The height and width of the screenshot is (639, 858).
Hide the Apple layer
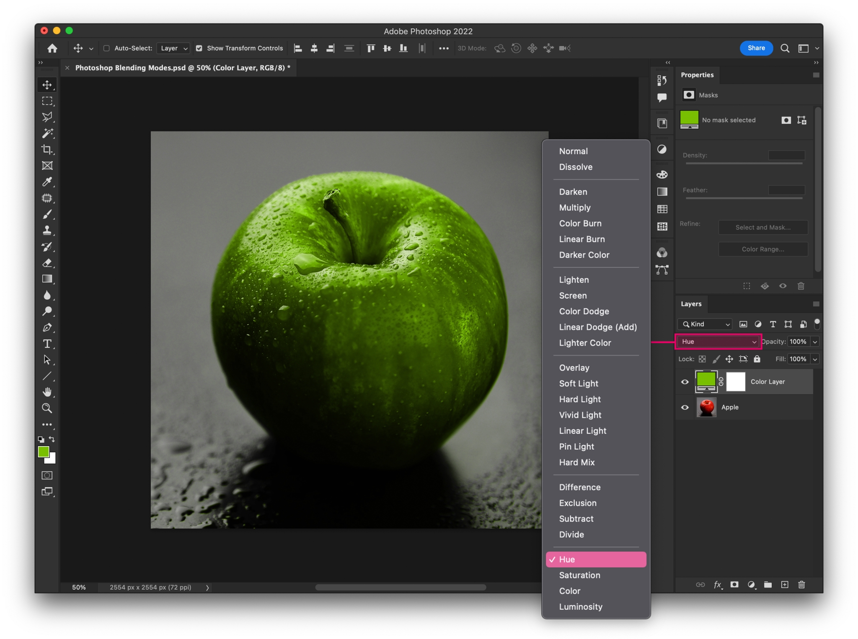pos(685,407)
